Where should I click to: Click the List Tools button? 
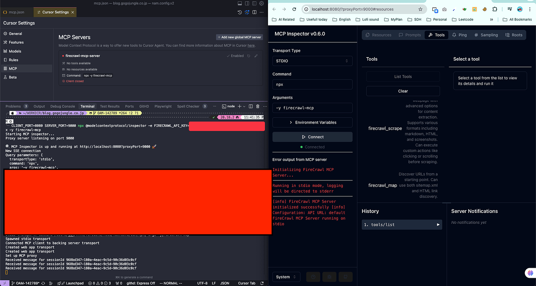[403, 77]
